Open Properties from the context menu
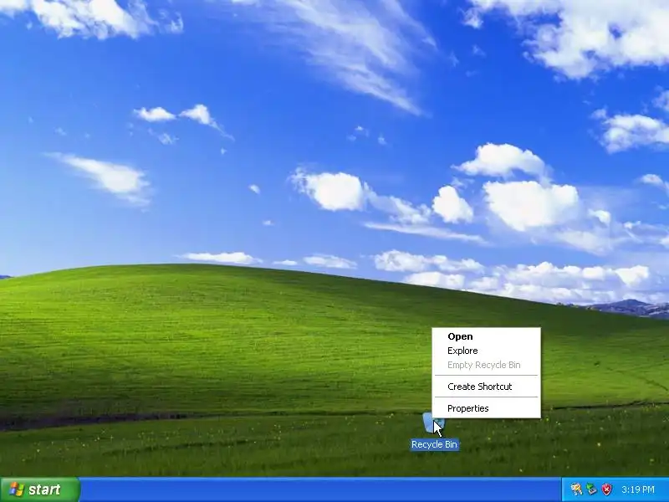Image resolution: width=669 pixels, height=502 pixels. (x=486, y=408)
